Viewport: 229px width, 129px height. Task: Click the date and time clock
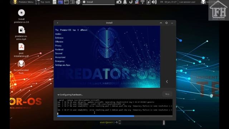(170, 2)
